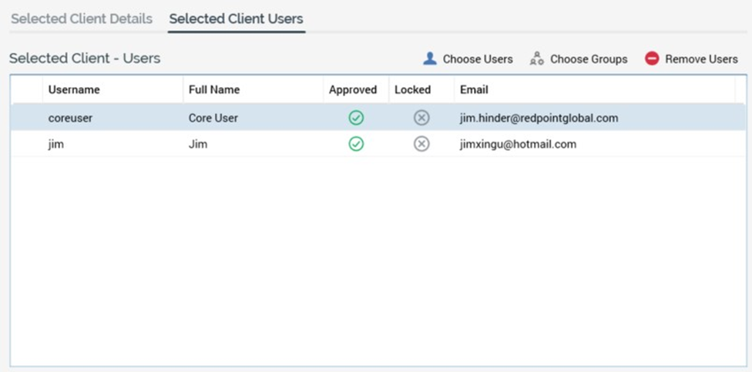Click the jimxingu@hotmail.com email cell
Image resolution: width=752 pixels, height=372 pixels.
[518, 144]
